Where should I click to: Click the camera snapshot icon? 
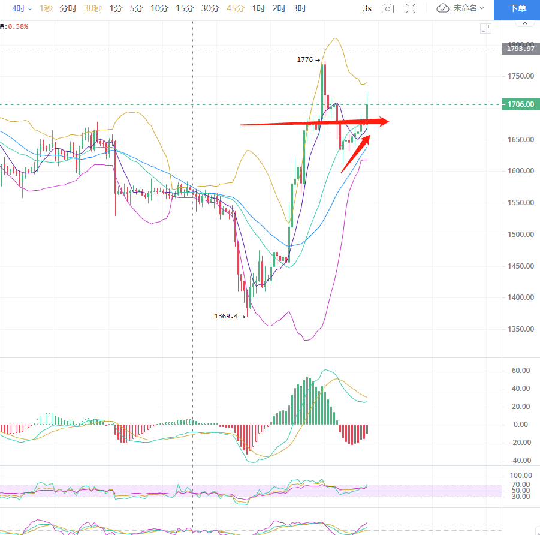point(388,8)
